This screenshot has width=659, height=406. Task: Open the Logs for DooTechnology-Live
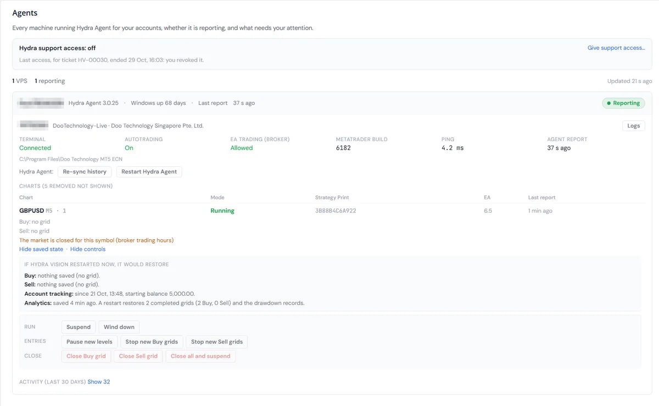point(634,126)
